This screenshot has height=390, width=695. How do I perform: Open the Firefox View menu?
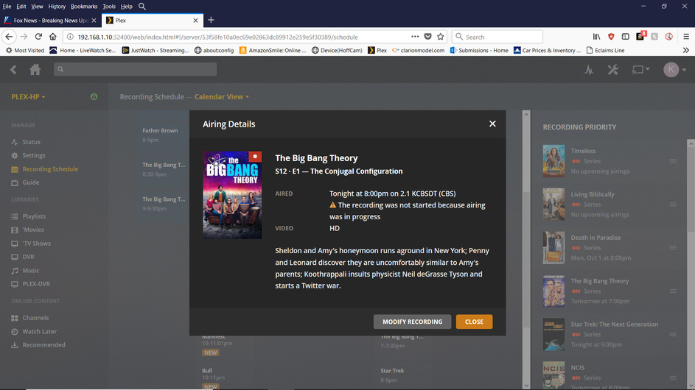pos(37,6)
